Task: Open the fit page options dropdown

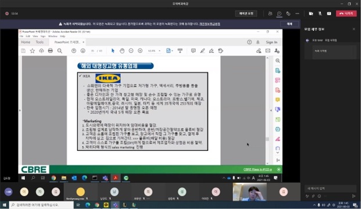Action: (169, 50)
